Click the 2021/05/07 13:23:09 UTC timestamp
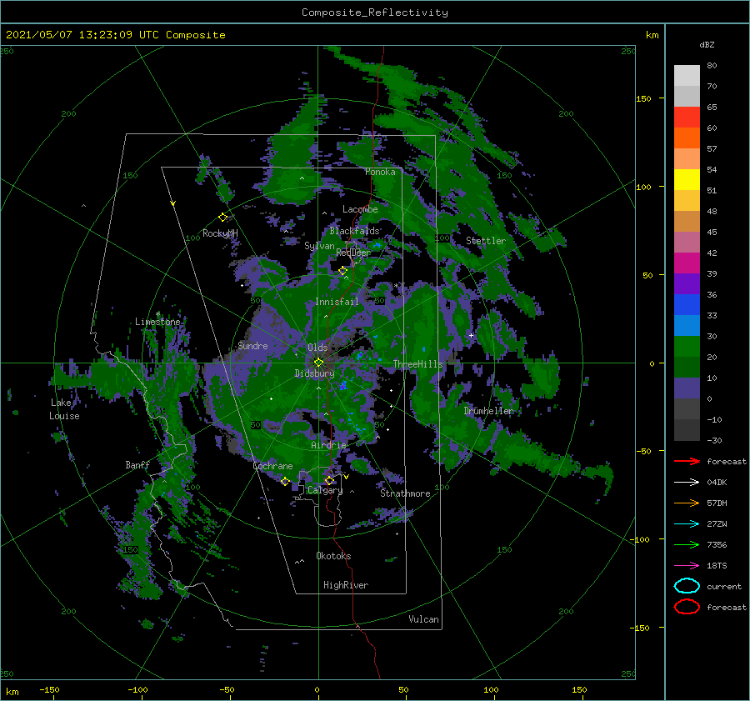 tap(82, 35)
